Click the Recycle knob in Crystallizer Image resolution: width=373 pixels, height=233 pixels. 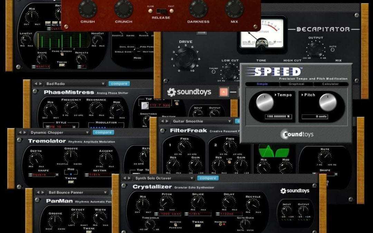tap(253, 205)
